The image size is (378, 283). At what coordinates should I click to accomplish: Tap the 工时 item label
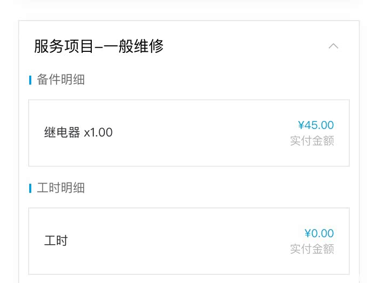click(x=56, y=241)
